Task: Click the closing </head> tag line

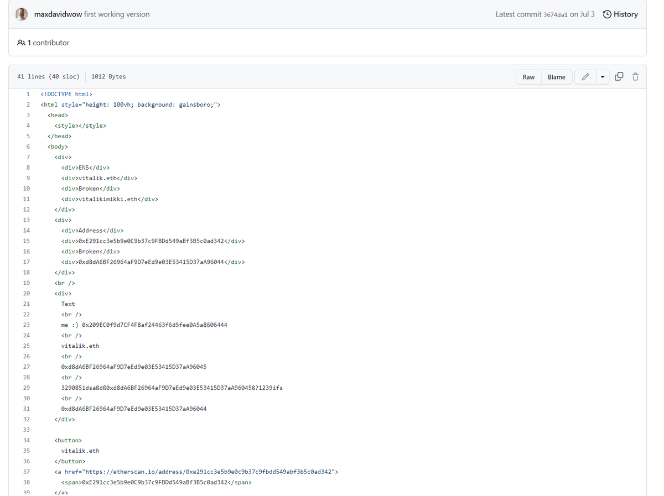Action: [59, 136]
